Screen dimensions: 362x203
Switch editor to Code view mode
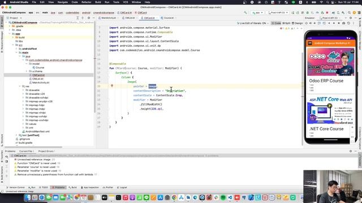276,23
